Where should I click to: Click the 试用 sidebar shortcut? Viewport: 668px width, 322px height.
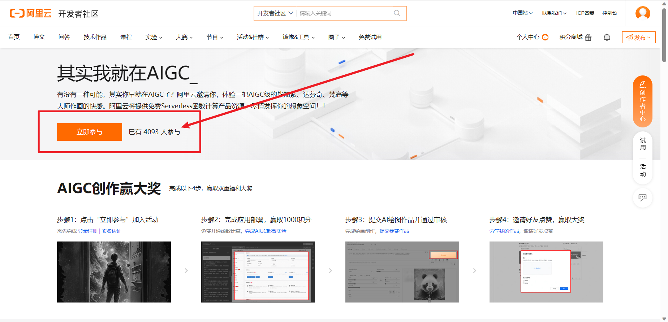point(643,144)
